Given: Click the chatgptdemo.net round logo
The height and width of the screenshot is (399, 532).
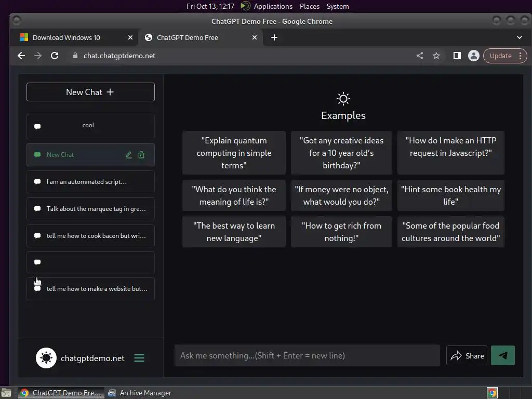Looking at the screenshot, I should [46, 358].
